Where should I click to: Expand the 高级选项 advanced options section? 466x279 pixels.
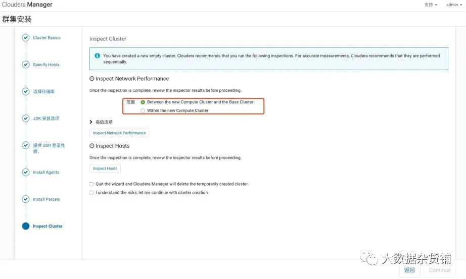(x=101, y=122)
